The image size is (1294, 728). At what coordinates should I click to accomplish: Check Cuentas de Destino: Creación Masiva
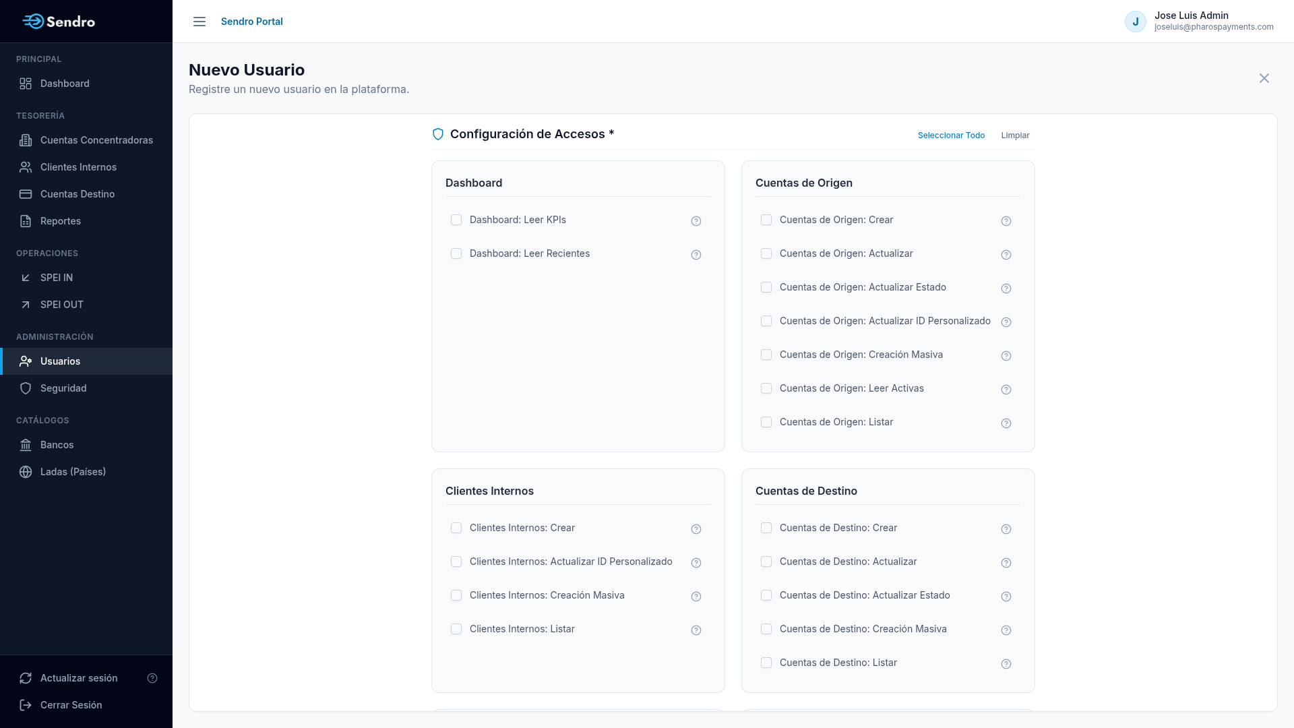pos(766,629)
